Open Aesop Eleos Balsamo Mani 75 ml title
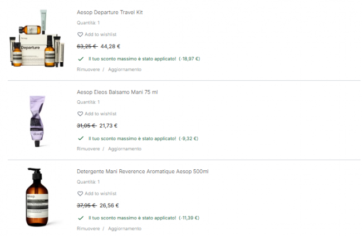362x236 pixels. (x=118, y=92)
